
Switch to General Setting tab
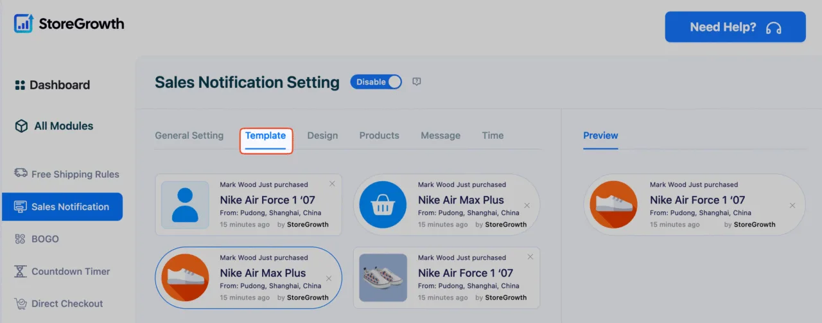(189, 135)
